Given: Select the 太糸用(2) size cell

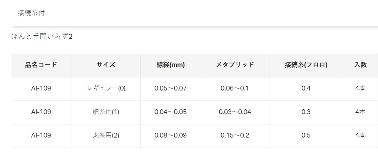Looking at the screenshot, I should pyautogui.click(x=106, y=135).
